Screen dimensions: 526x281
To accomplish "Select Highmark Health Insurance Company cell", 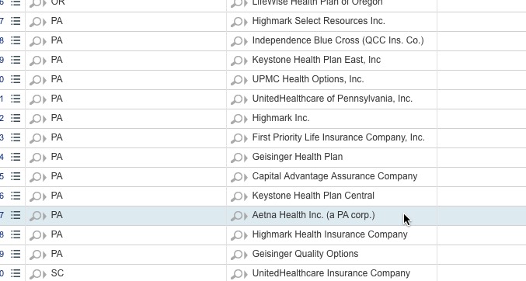I will click(x=332, y=235).
